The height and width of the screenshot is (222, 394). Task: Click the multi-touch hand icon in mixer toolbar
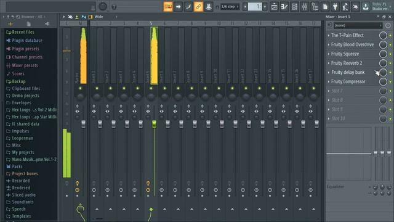[70, 17]
